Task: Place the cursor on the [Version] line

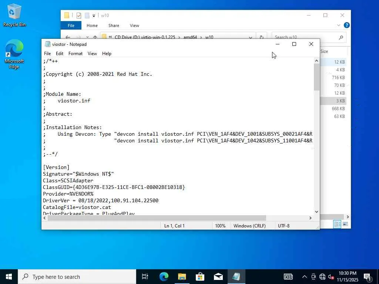Action: coord(56,167)
